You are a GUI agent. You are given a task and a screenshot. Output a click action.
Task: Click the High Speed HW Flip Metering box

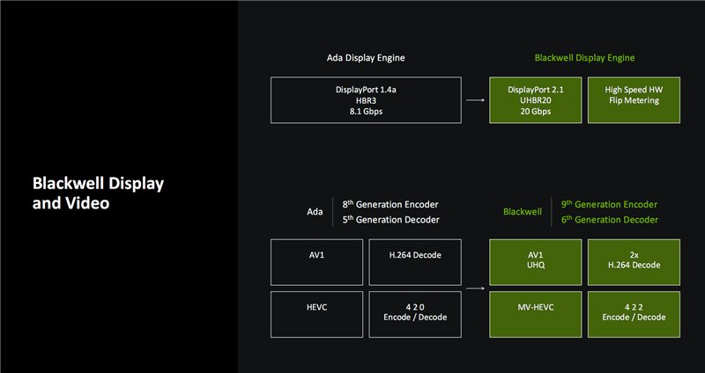[x=634, y=100]
